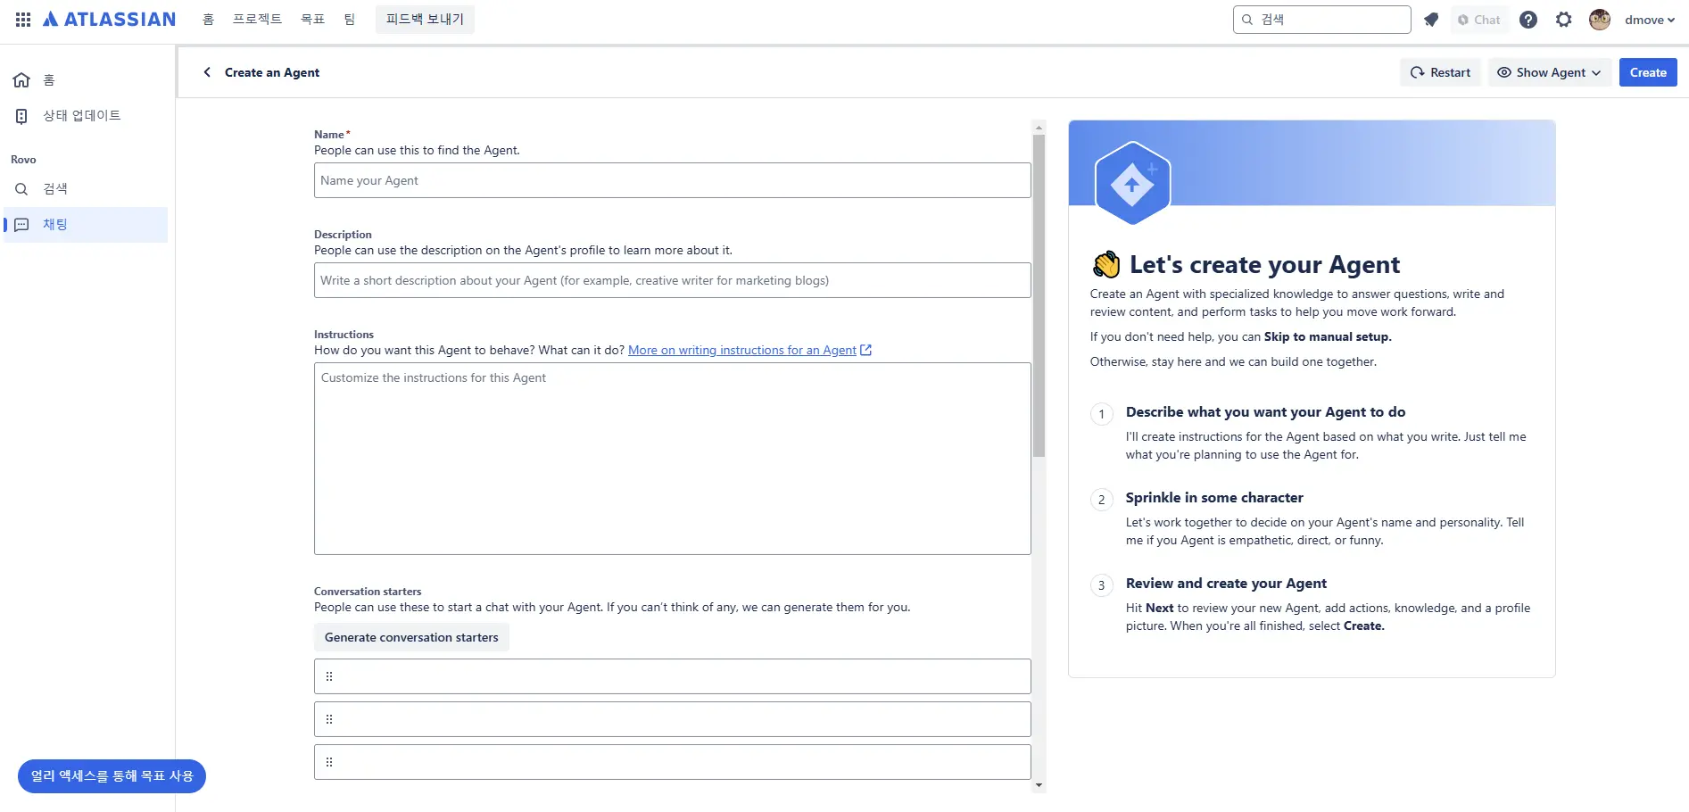Click the back arrow beside Create an Agent

207,72
